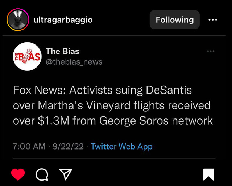232x186 pixels.
Task: Click The Bias logo avatar
Action: tap(27, 56)
